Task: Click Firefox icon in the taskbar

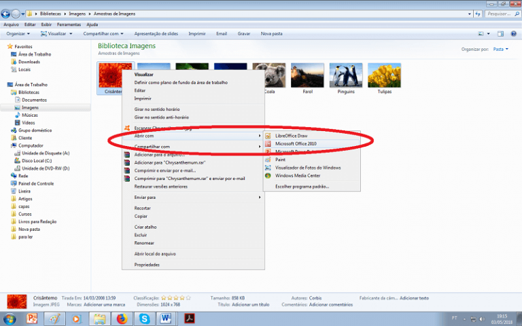Action: click(x=122, y=318)
